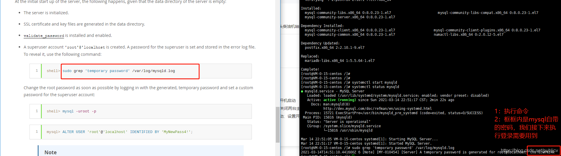This screenshot has height=156, width=561.
Task: Click '15816 /usr/sbin/mysqld' process line
Action: tap(348, 130)
